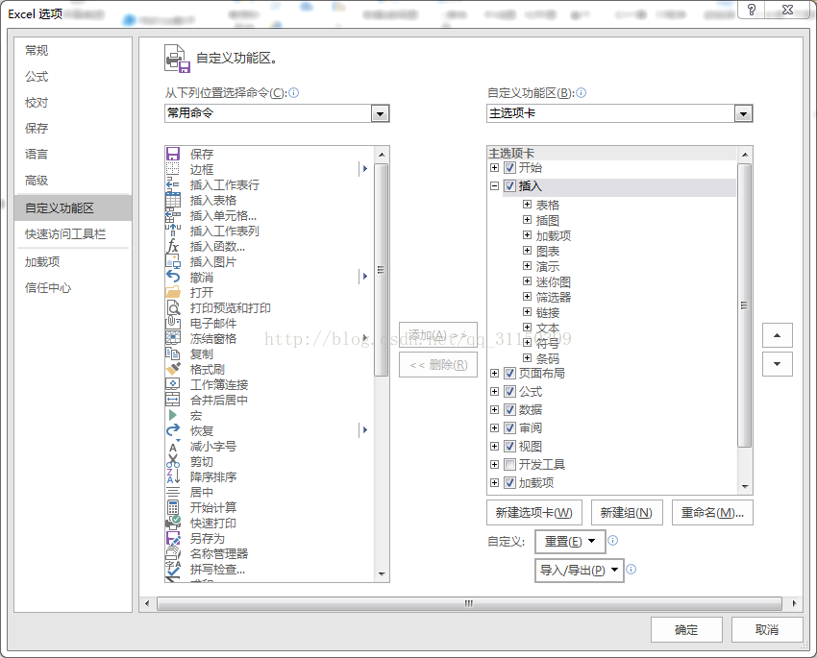
Task: Click the 居中 alignment icon
Action: (x=173, y=492)
